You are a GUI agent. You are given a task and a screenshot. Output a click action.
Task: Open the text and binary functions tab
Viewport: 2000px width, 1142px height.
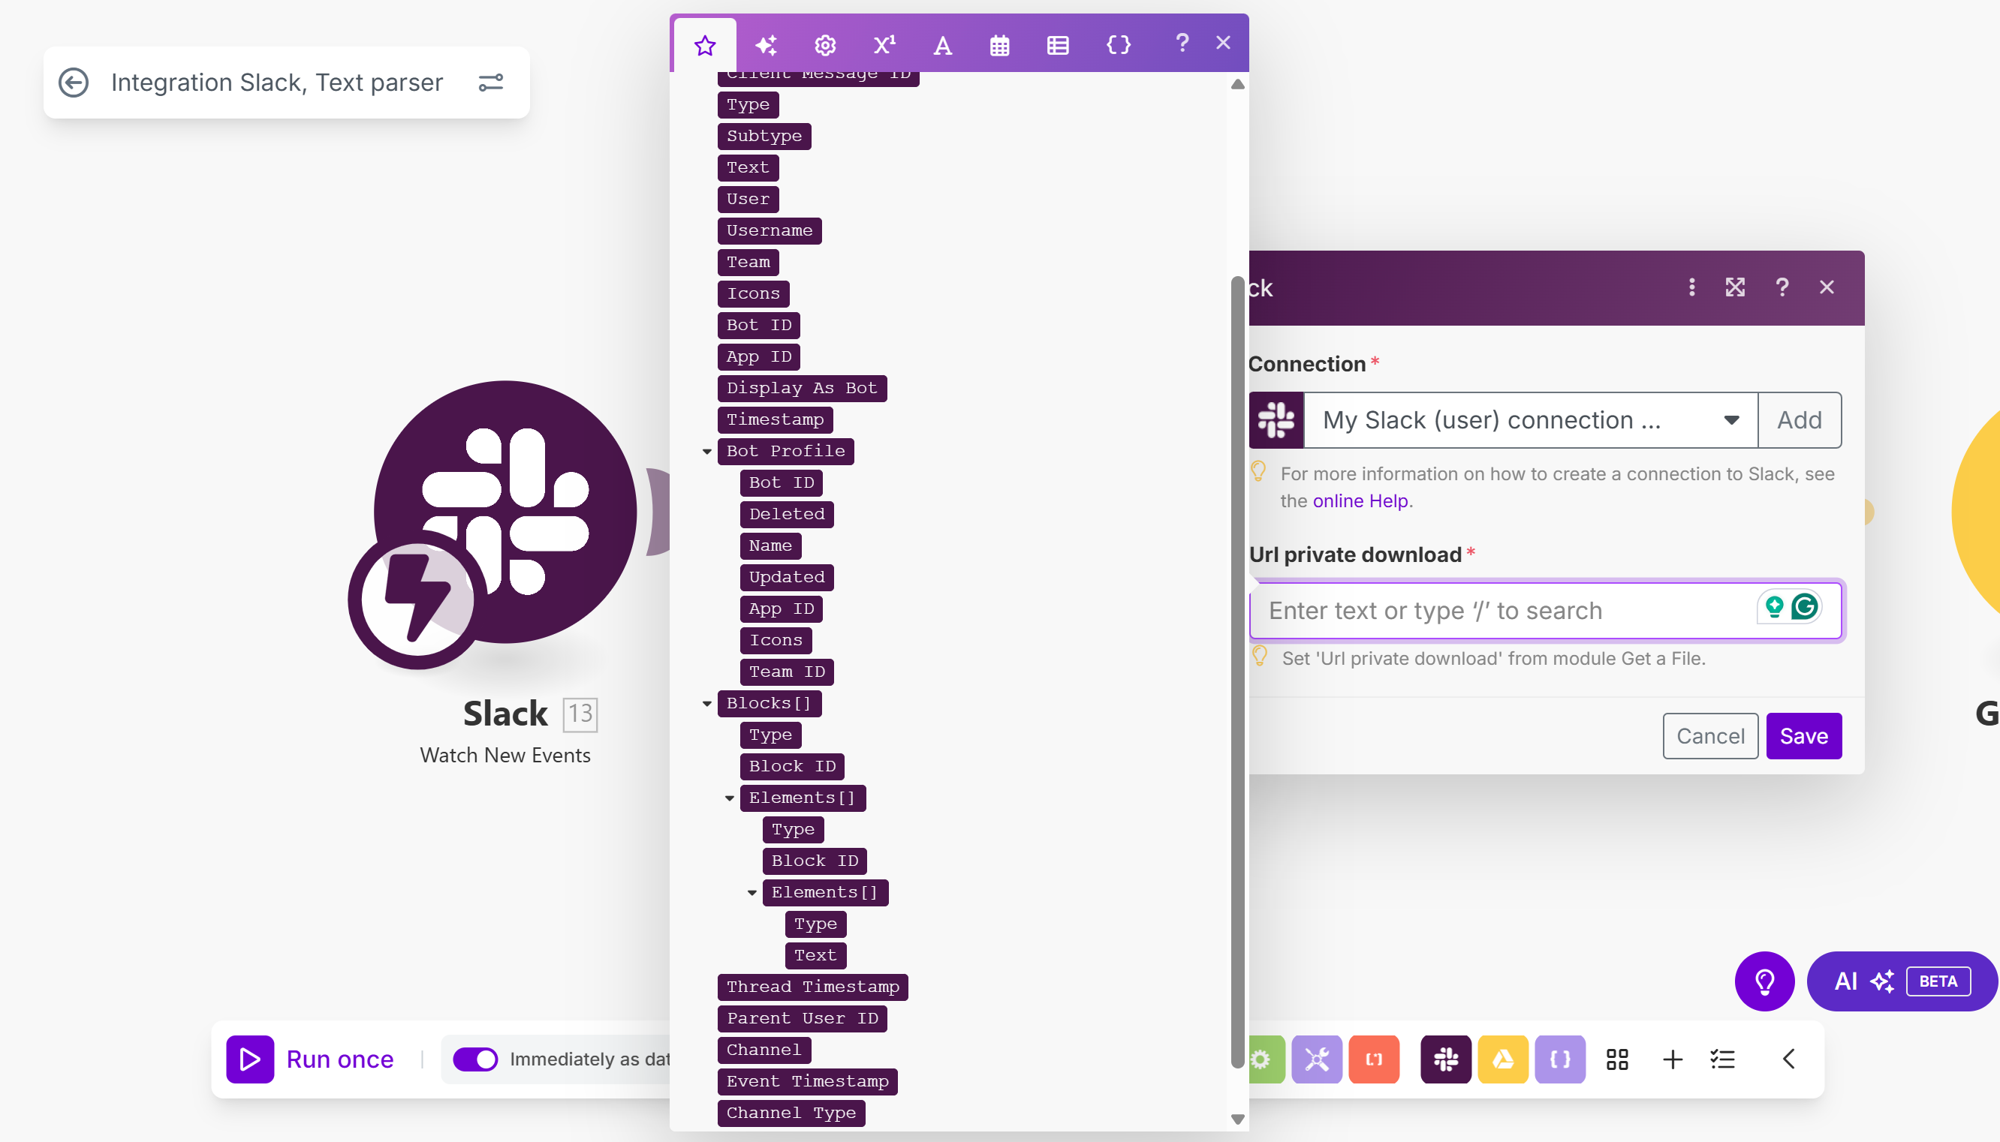(x=942, y=45)
